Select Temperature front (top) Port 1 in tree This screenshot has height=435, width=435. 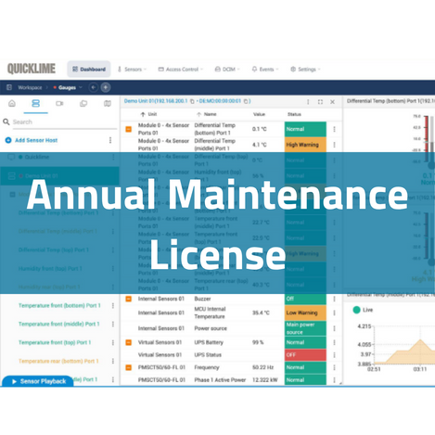pyautogui.click(x=55, y=342)
